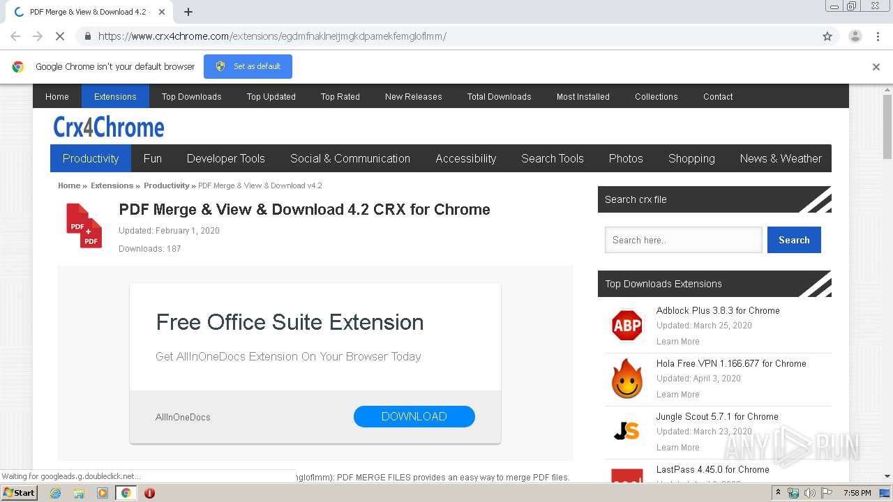Open Chrome three-dot menu

tap(878, 36)
